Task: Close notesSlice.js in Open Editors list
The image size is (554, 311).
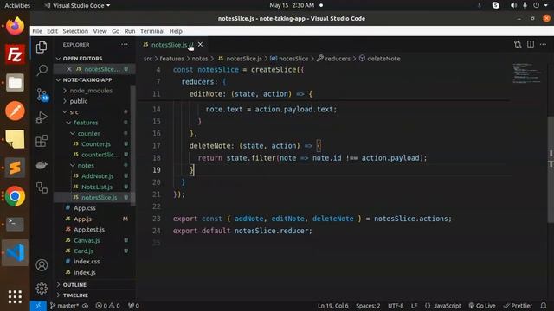Action: 69,69
